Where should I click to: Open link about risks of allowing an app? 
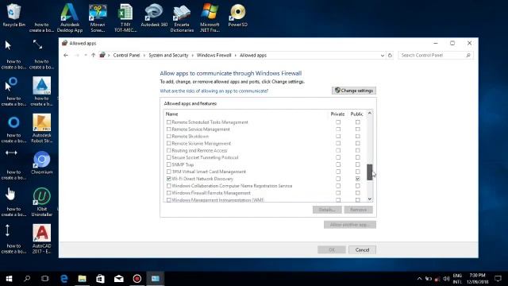coord(214,91)
